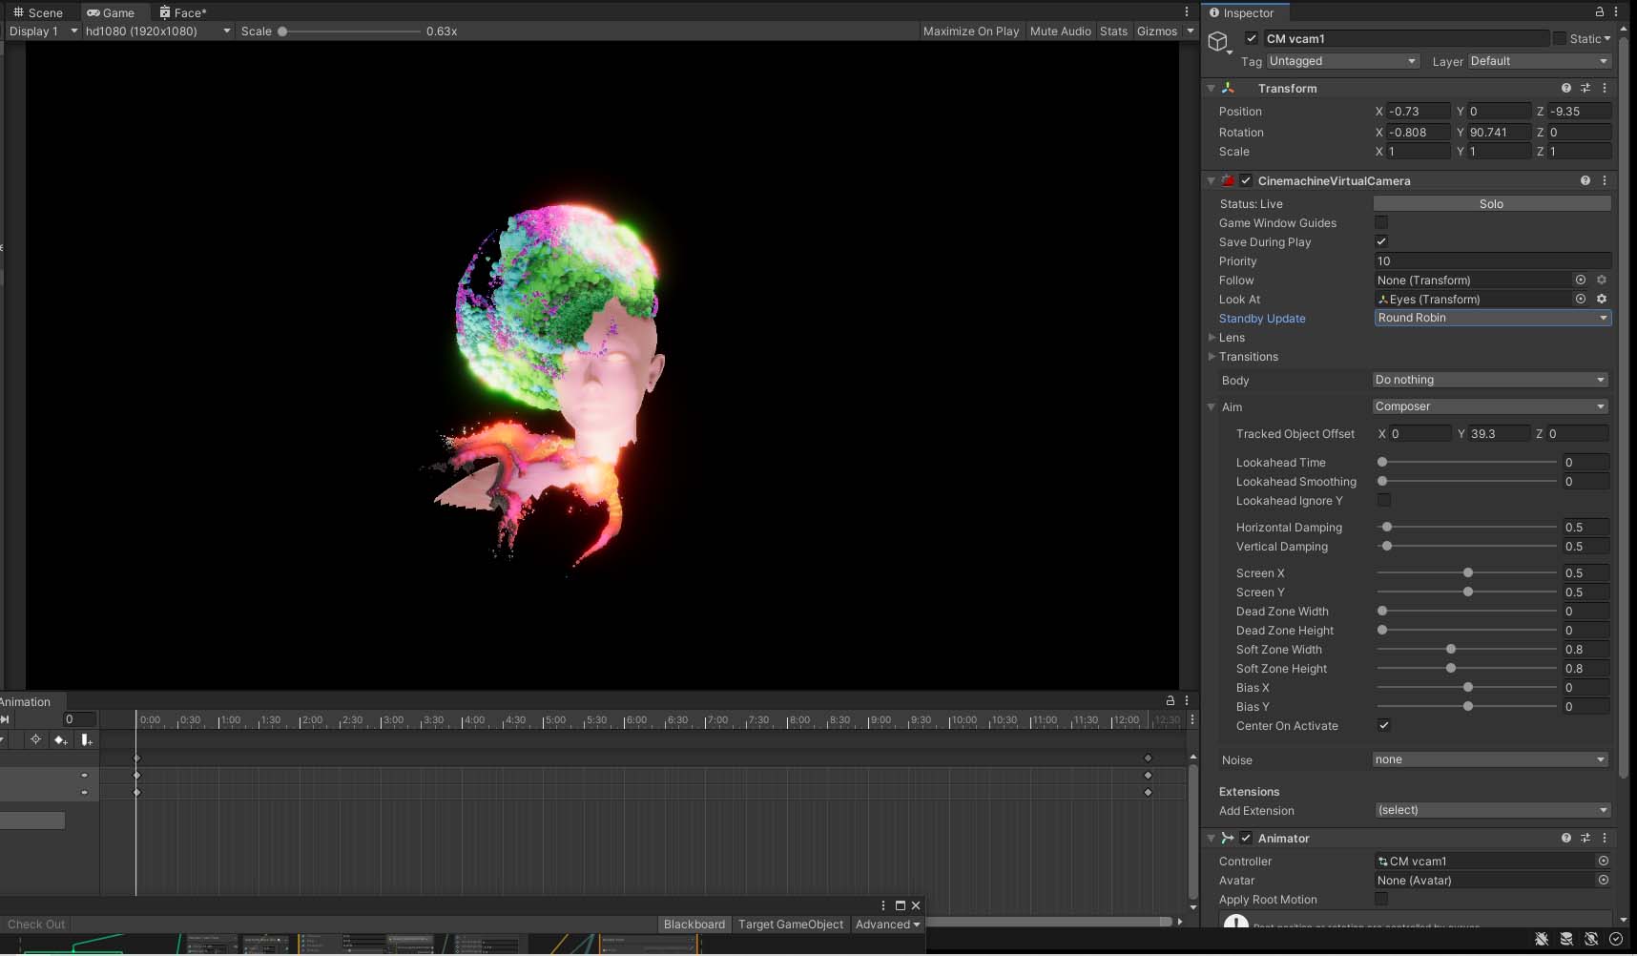Viewport: 1637px width, 956px height.
Task: Click the Maximize On Play button
Action: [971, 31]
